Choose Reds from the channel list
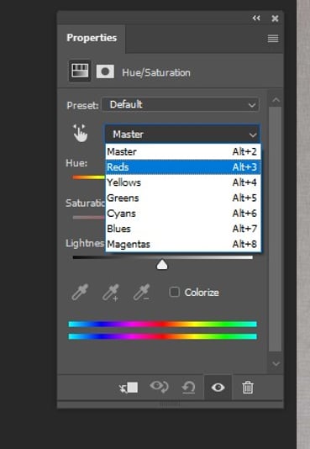Screen dimensions: 310x449 point(183,167)
